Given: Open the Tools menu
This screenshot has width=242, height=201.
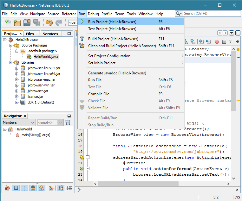Looking at the screenshot, I should point(131,14).
